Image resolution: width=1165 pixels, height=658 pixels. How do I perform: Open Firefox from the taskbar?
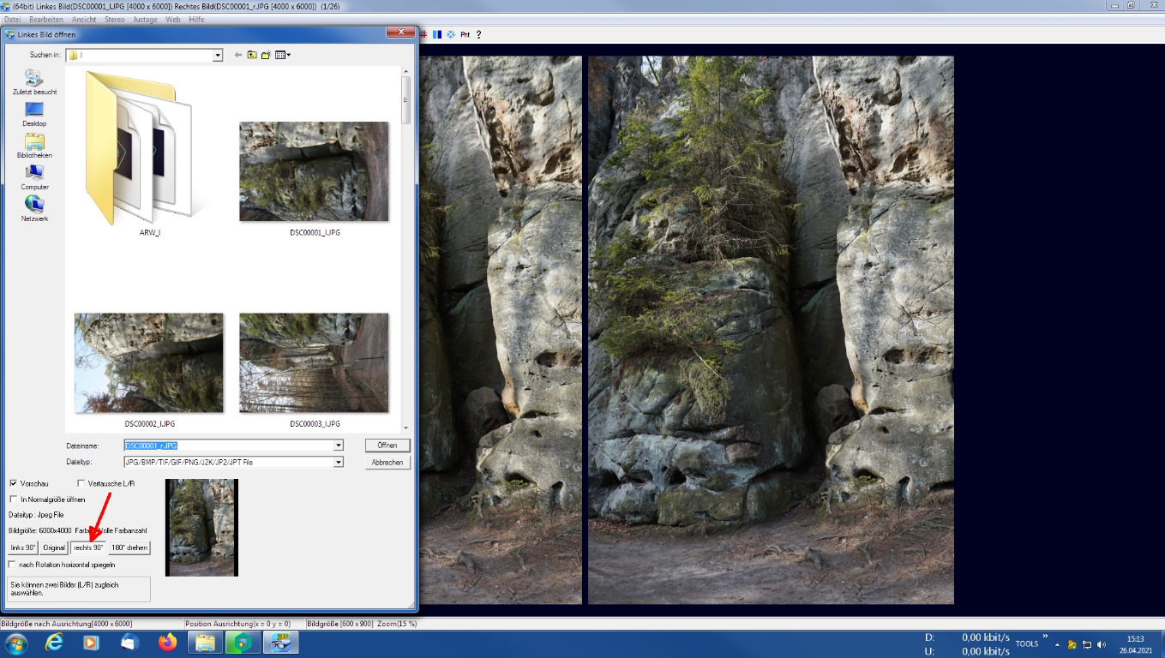click(167, 642)
